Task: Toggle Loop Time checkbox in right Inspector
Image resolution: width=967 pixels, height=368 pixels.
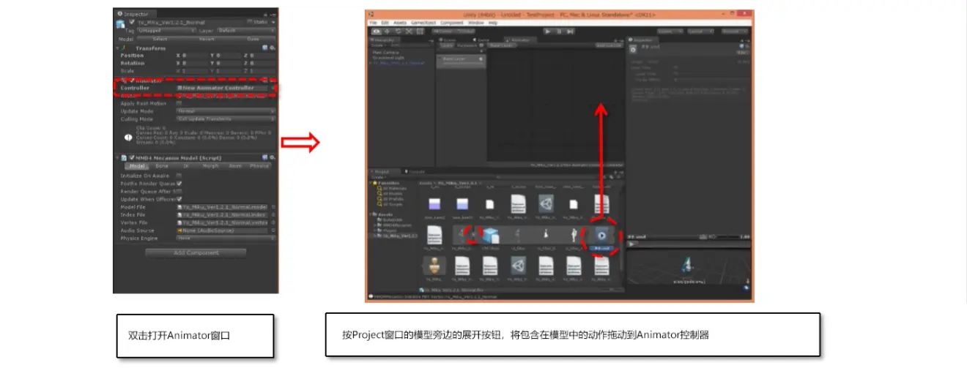Action: point(675,67)
